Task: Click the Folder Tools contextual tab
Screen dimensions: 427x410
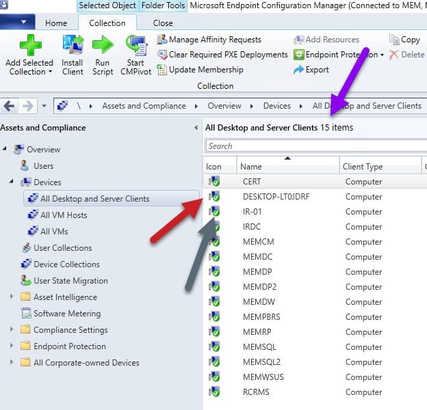Action: tap(163, 5)
